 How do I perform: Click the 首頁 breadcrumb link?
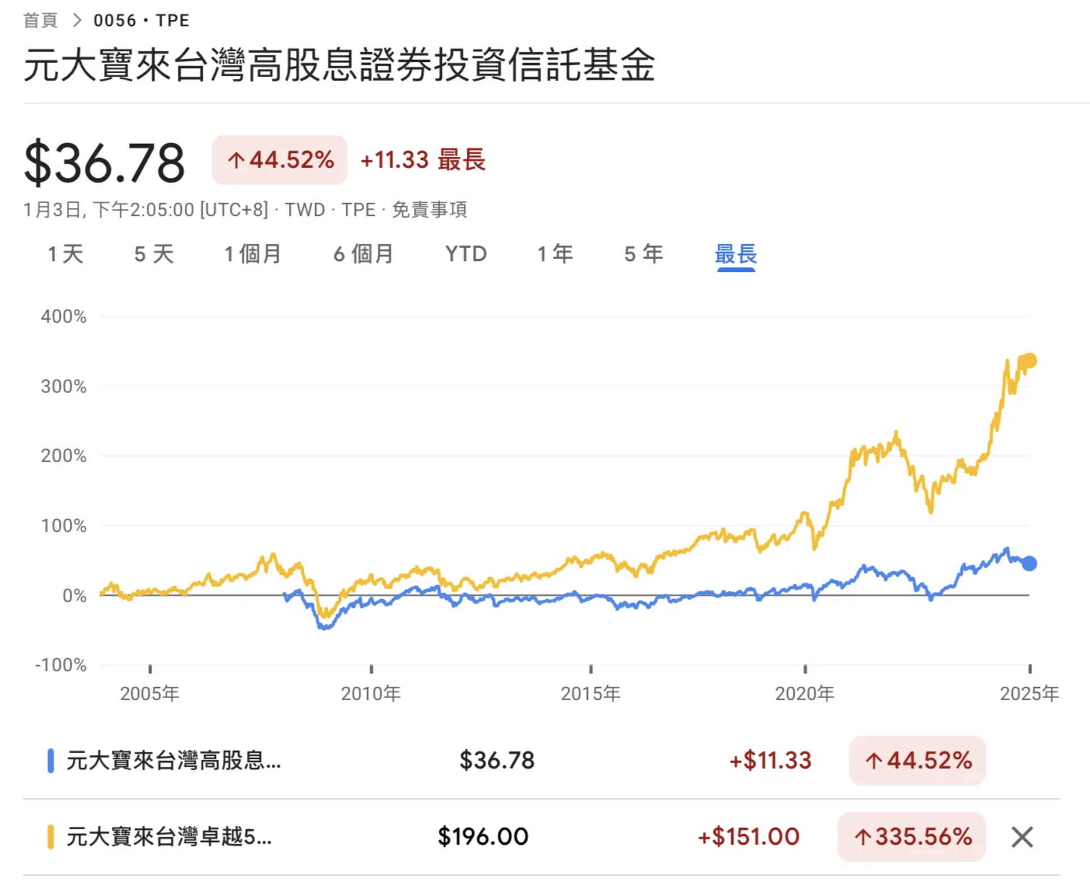pos(40,20)
